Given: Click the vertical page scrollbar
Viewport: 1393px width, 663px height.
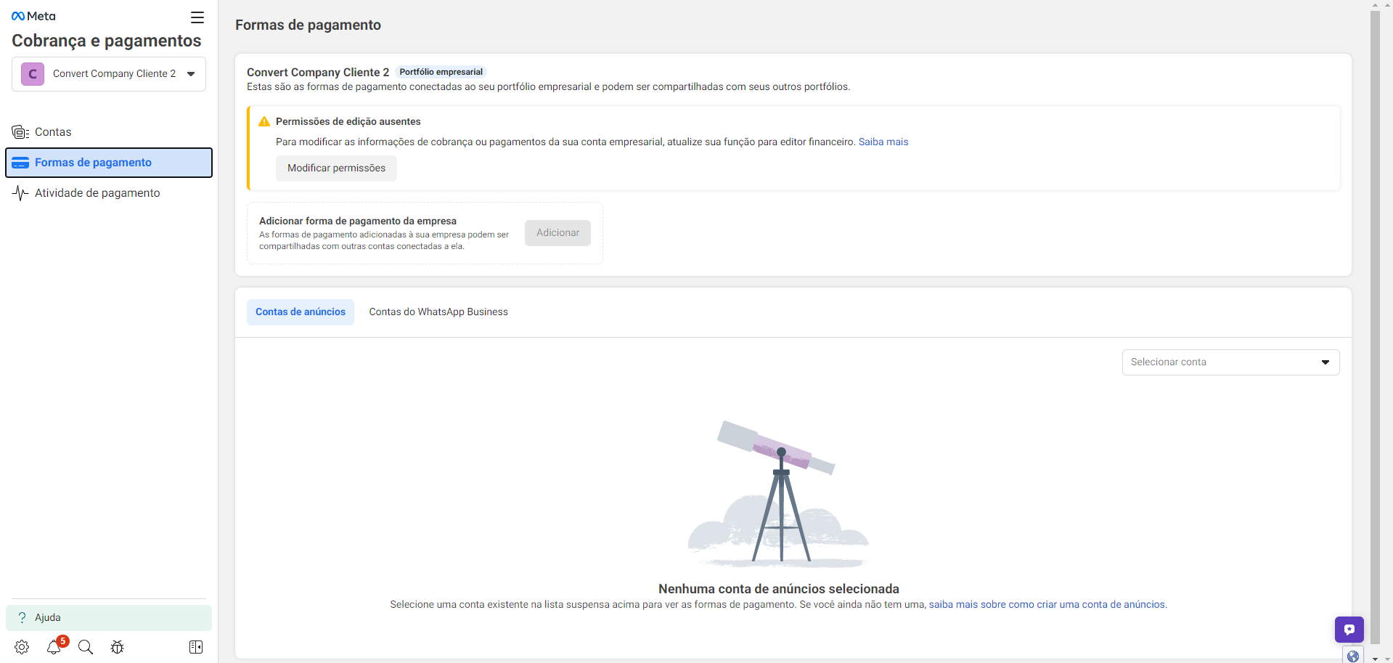Looking at the screenshot, I should (1375, 327).
